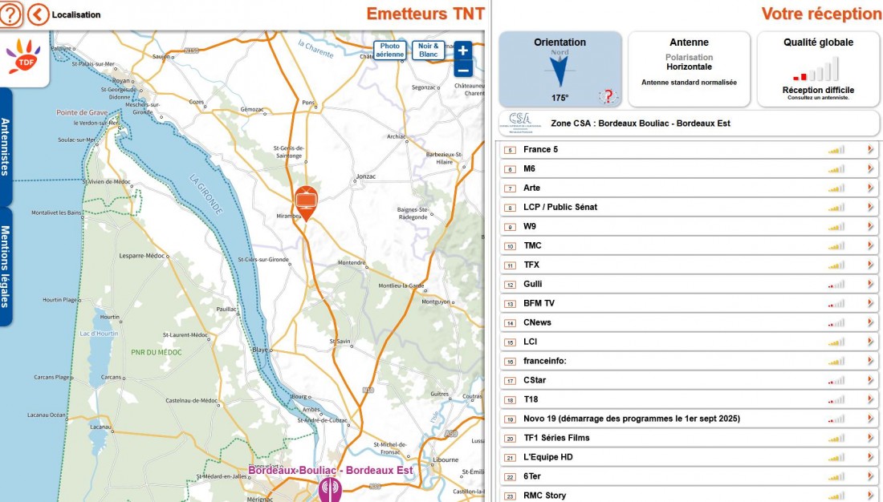883x502 pixels.
Task: Switch map to Photo aérienne view
Action: click(389, 50)
